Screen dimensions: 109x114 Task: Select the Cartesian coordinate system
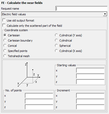(x=5, y=35)
